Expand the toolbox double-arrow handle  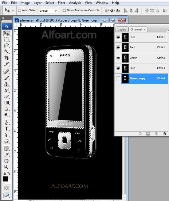3,18
